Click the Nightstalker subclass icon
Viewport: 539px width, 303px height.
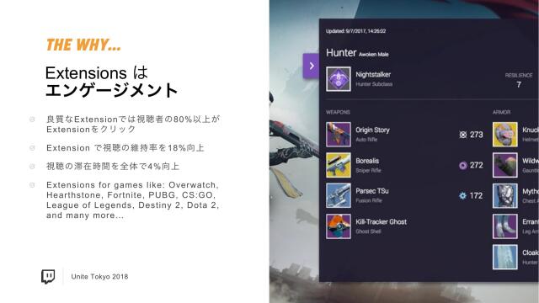339,79
